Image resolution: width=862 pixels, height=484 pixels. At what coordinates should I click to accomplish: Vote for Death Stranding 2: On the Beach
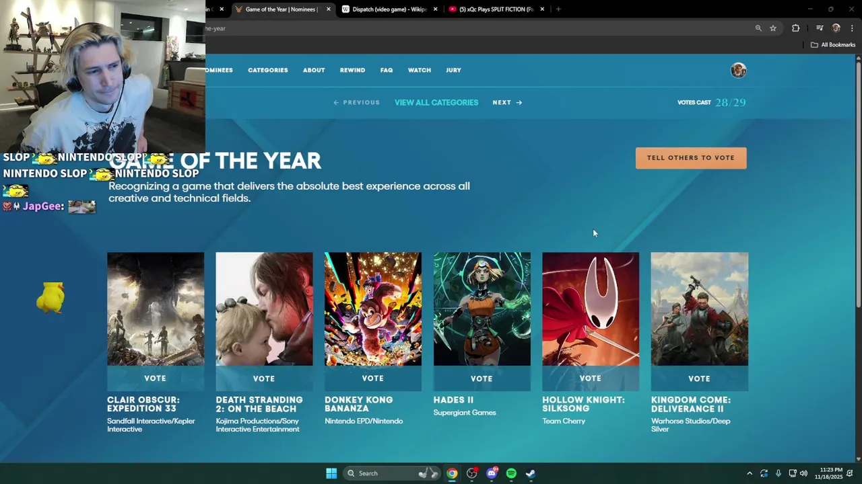[264, 378]
